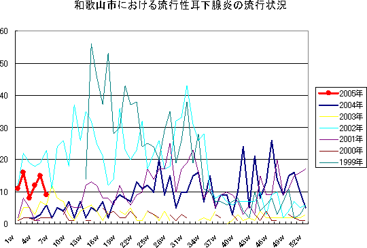
Task: Click the 2002 cyan peak near week 31
Action: (x=187, y=86)
